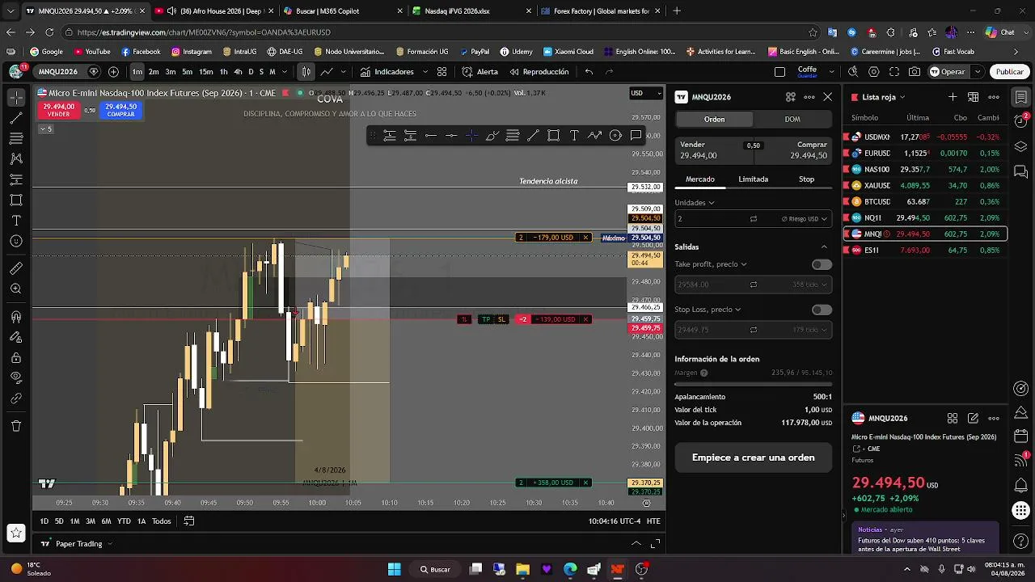
Task: Select the ruler measure tool
Action: [x=16, y=268]
